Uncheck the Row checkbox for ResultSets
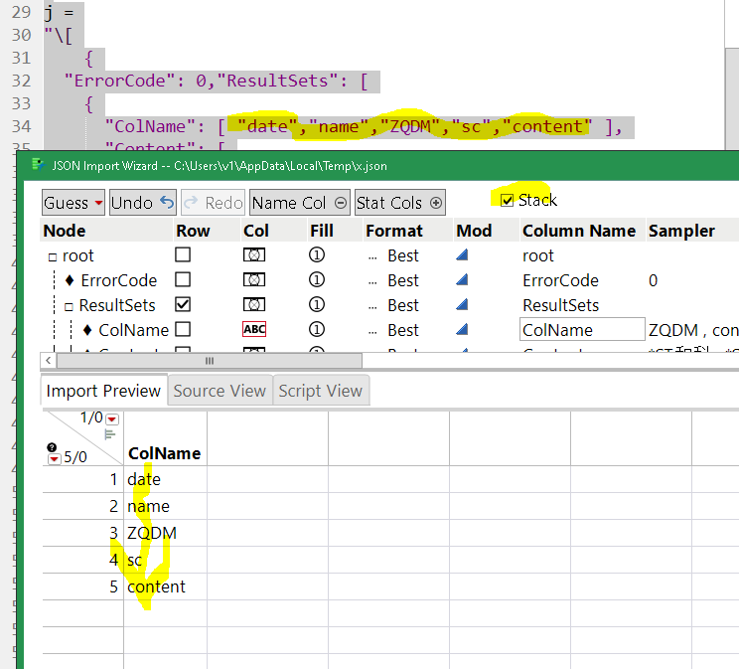Screen dimensions: 739x669 pos(183,305)
